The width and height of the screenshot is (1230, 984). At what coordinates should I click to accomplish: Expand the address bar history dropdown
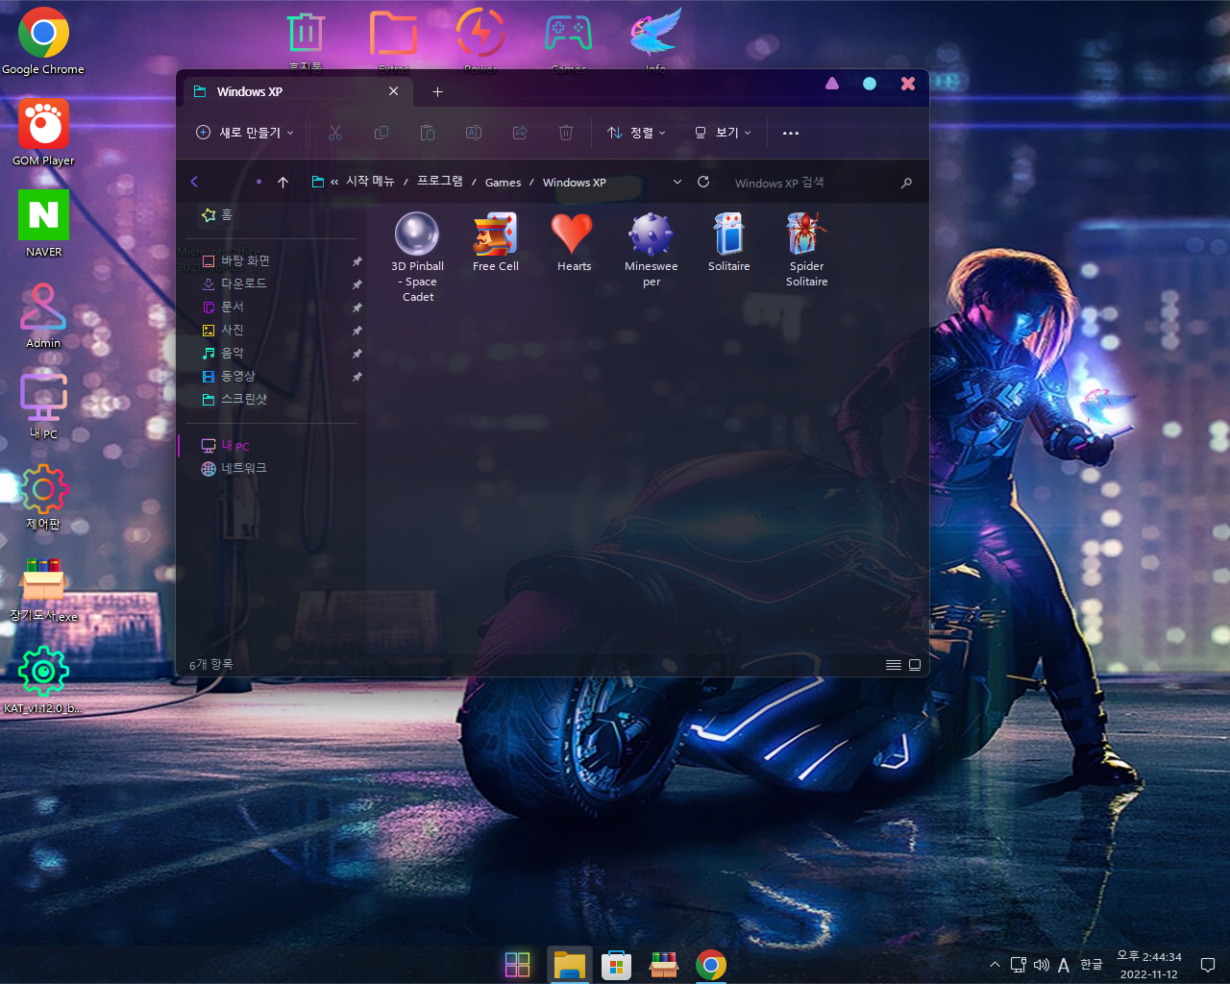677,182
